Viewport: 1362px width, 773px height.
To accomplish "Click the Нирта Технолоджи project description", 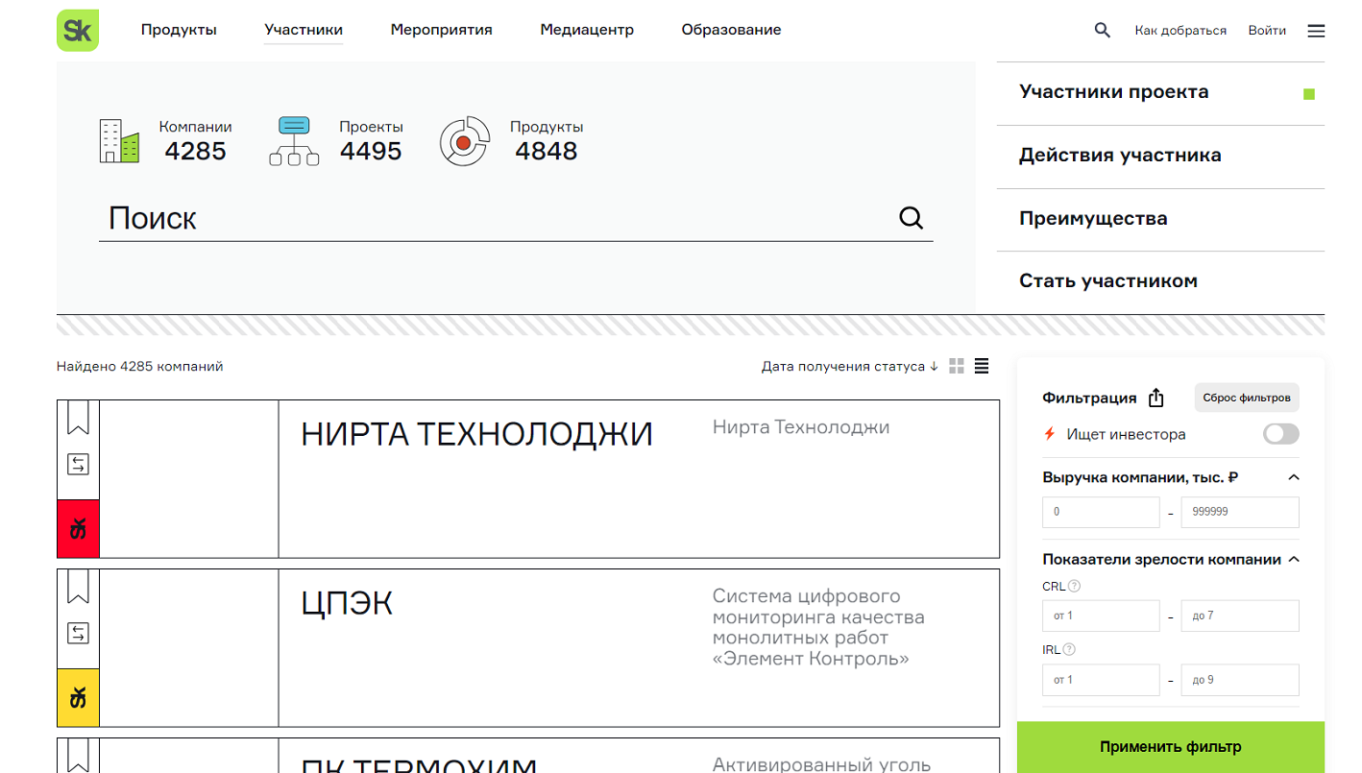I will [801, 427].
